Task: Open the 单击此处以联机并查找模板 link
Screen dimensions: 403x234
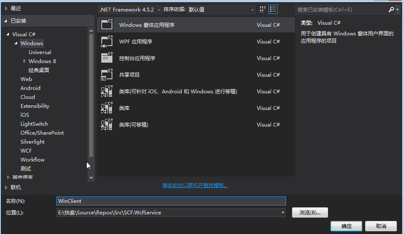Action: pos(195,185)
